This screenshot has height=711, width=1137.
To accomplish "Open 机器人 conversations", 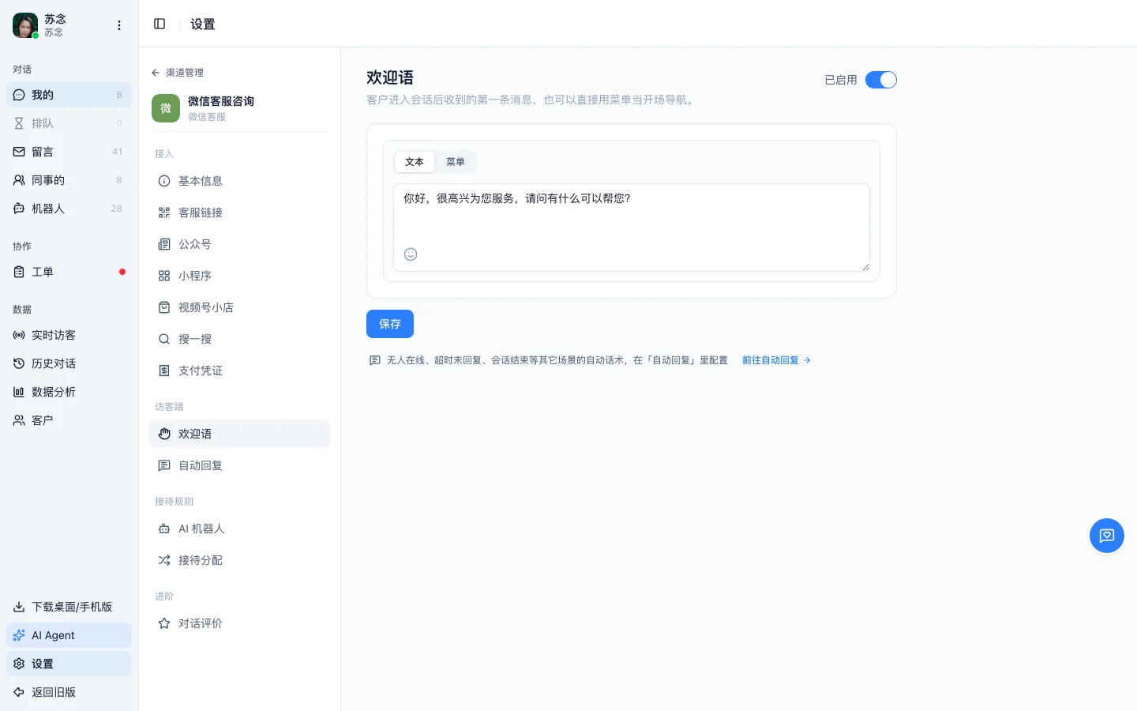I will pyautogui.click(x=69, y=209).
